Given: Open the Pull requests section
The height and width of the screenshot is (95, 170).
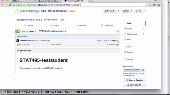Looking at the screenshot, I should coord(132,34).
